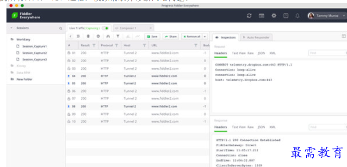Click the stream/decode toolbar icon
Screen dimensions: 347x167
pyautogui.click(x=78, y=36)
